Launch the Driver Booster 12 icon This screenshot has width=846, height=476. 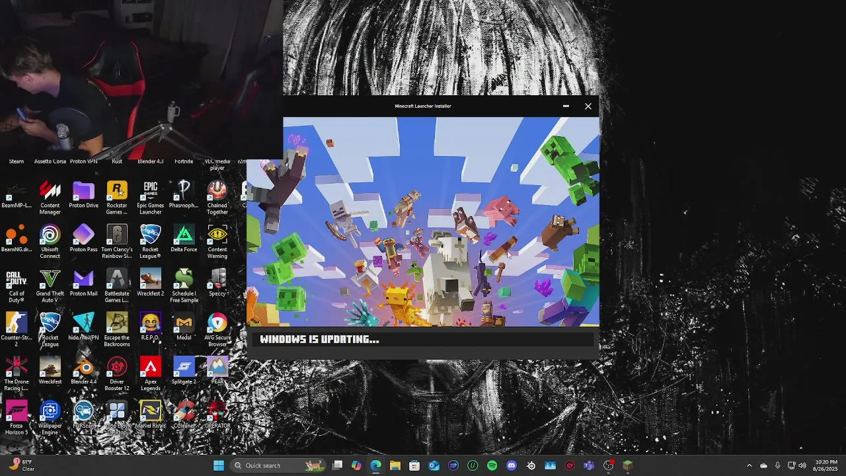(117, 374)
